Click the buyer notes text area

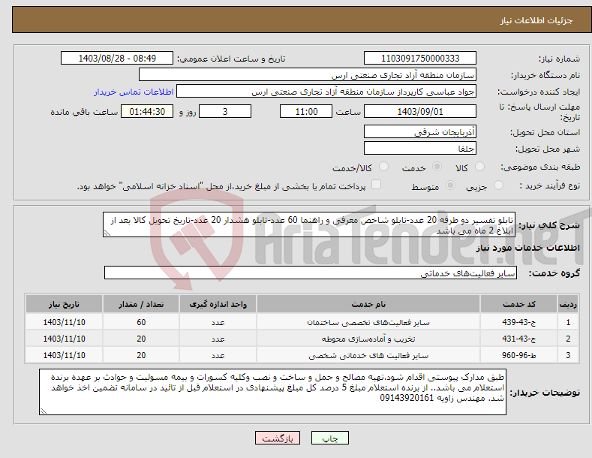tap(272, 392)
